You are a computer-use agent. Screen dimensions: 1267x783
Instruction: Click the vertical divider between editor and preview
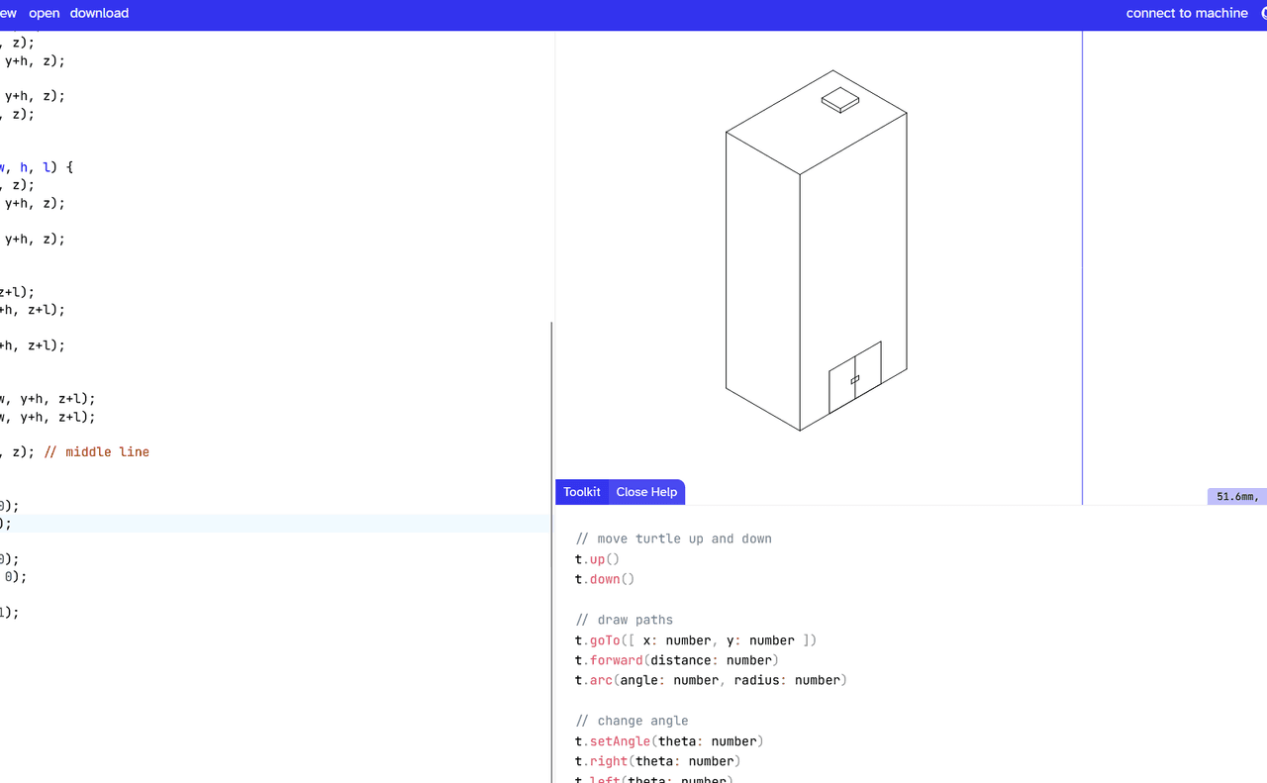(x=552, y=544)
